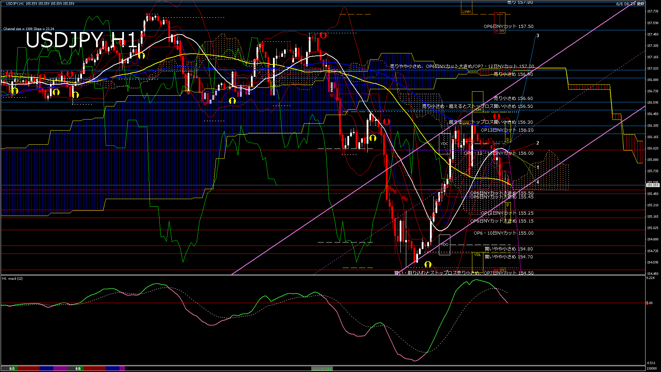Click the OP6日NYカット 157.50 level label
Screen dimensions: 661x372
(508, 27)
